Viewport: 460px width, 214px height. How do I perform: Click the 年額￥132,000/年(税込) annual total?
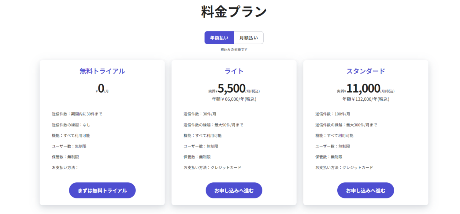pos(365,99)
